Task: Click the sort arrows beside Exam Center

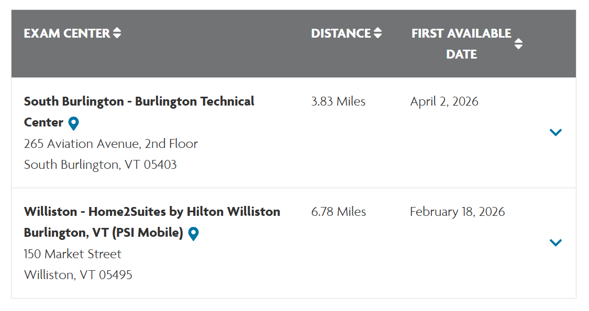Action: click(x=117, y=33)
